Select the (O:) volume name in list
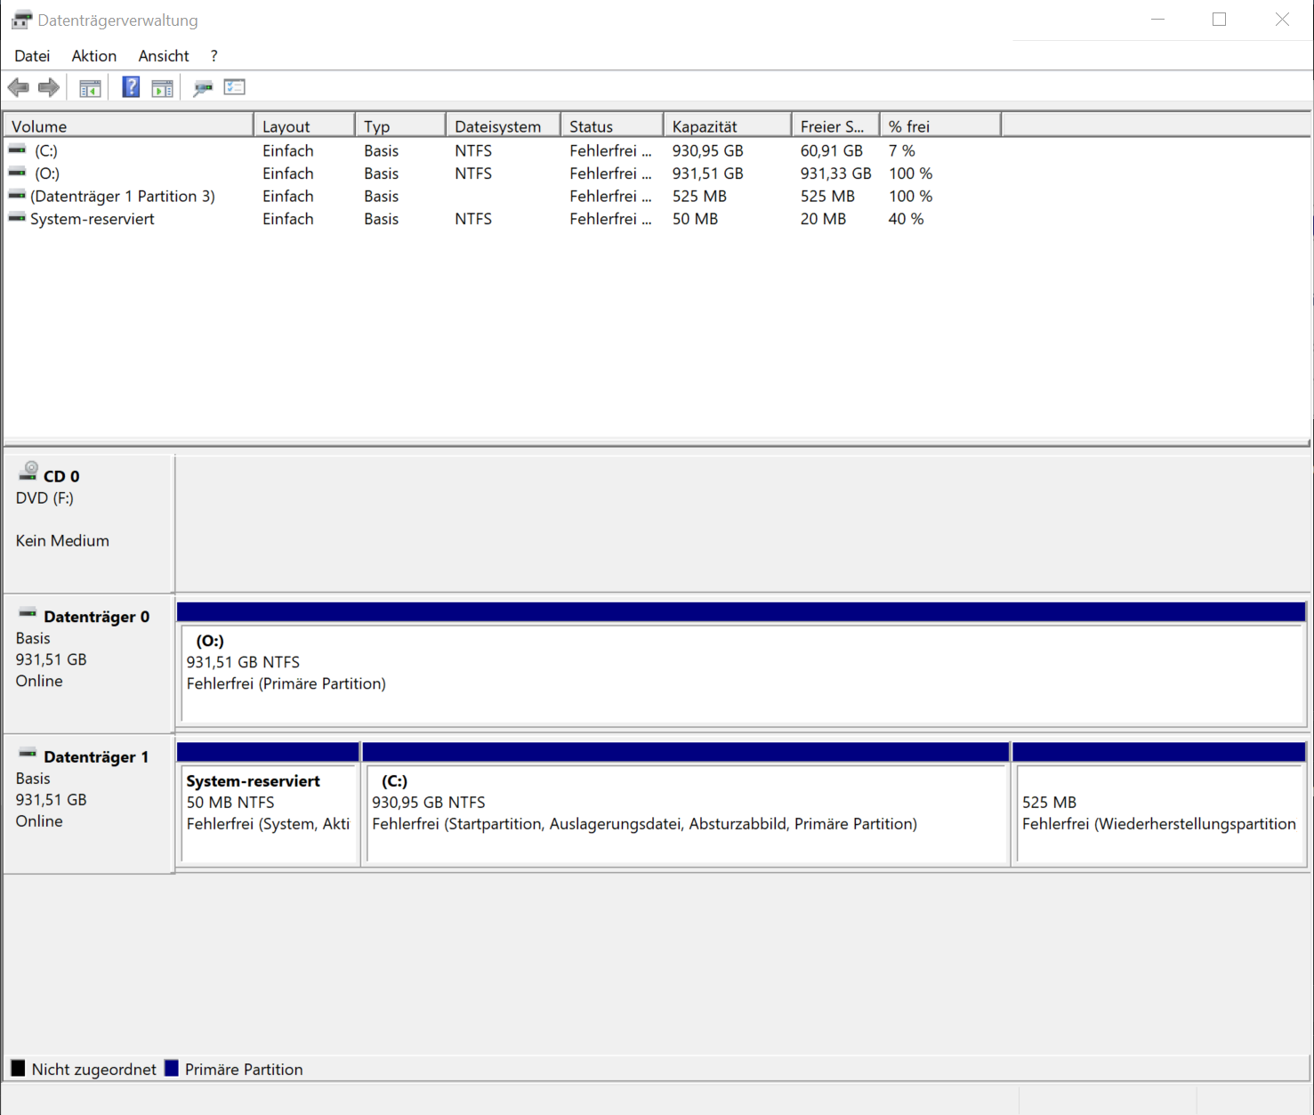 pos(47,174)
